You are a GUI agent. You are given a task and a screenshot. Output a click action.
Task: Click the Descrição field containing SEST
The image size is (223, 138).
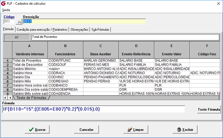84,21
